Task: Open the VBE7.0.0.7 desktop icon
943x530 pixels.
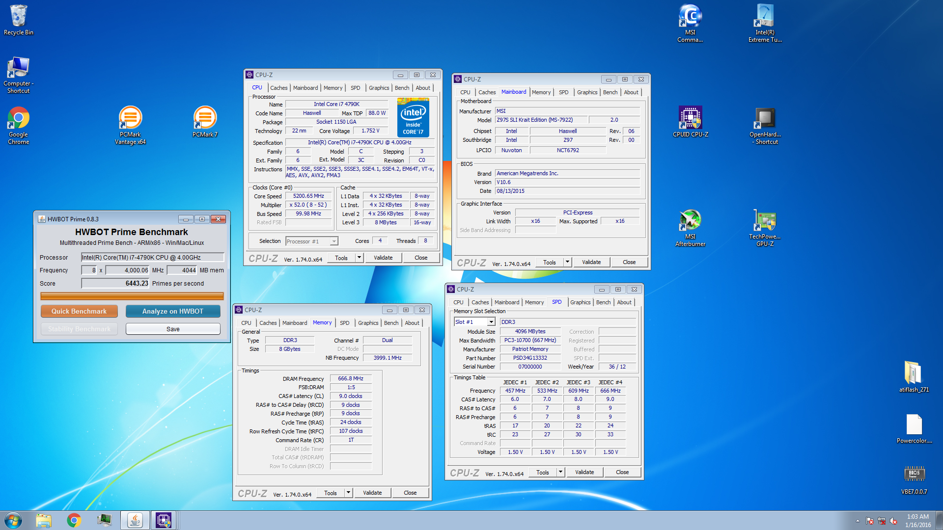Action: tap(914, 479)
